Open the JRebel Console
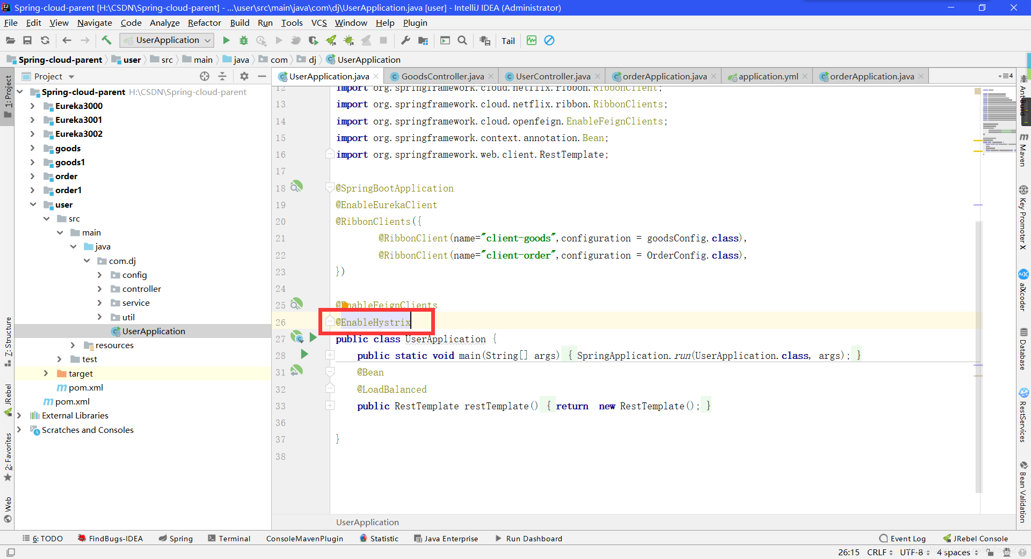This screenshot has width=1031, height=559. tap(975, 538)
